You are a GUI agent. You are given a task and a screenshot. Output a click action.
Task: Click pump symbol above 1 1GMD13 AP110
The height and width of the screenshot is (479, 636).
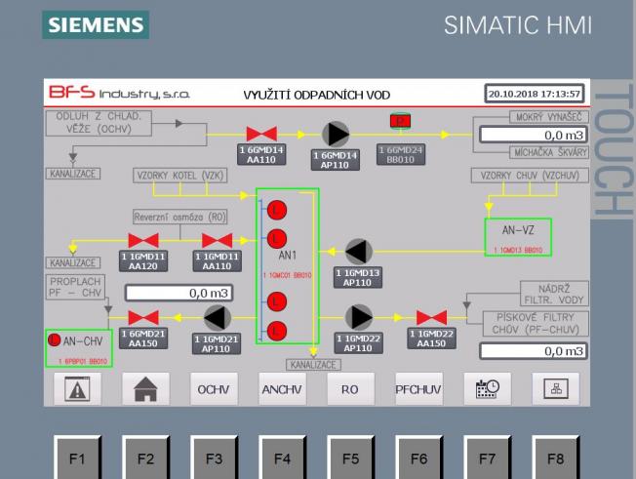(x=359, y=252)
